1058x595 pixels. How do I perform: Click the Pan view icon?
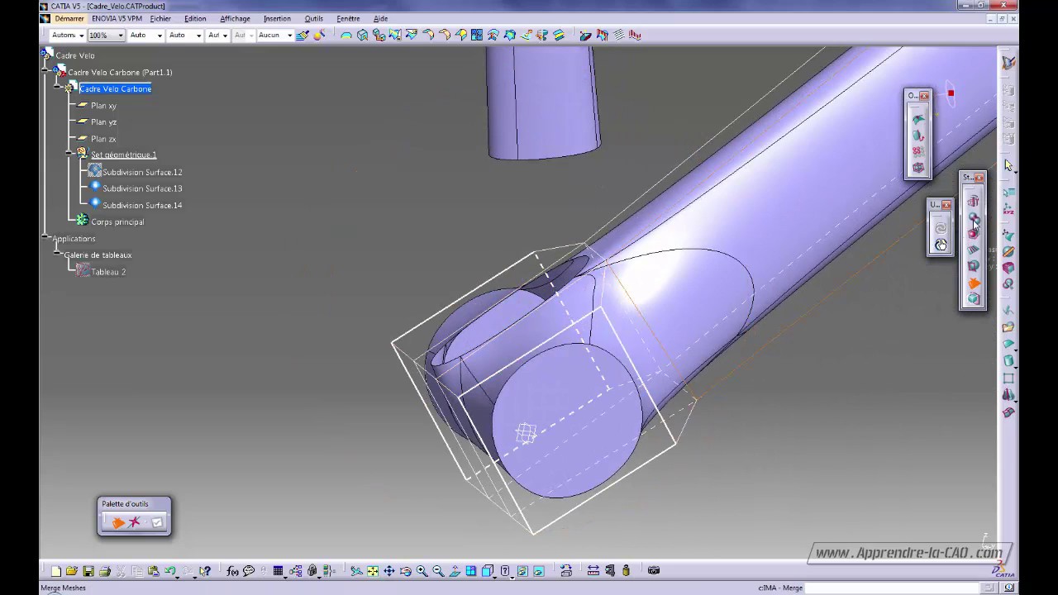coord(389,571)
